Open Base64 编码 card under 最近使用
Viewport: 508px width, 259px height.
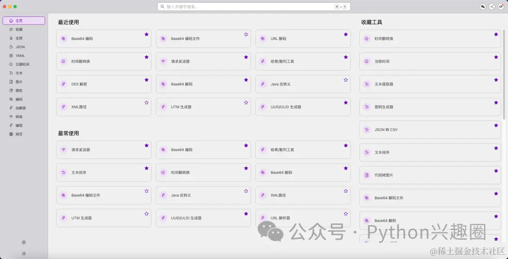click(x=103, y=39)
